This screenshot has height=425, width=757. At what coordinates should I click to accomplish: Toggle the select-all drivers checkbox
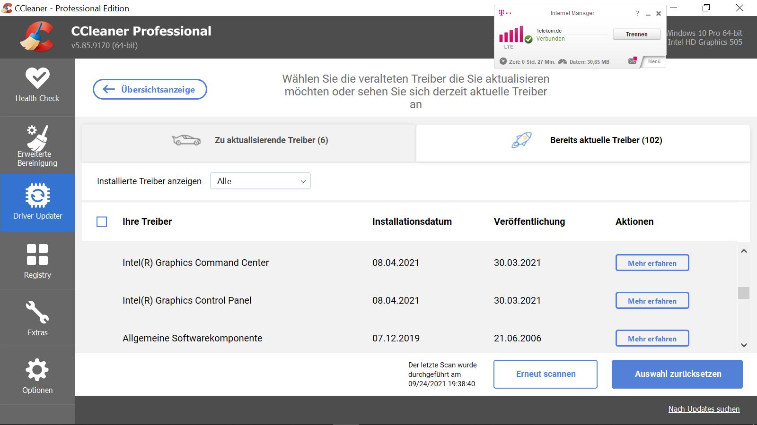click(x=102, y=221)
